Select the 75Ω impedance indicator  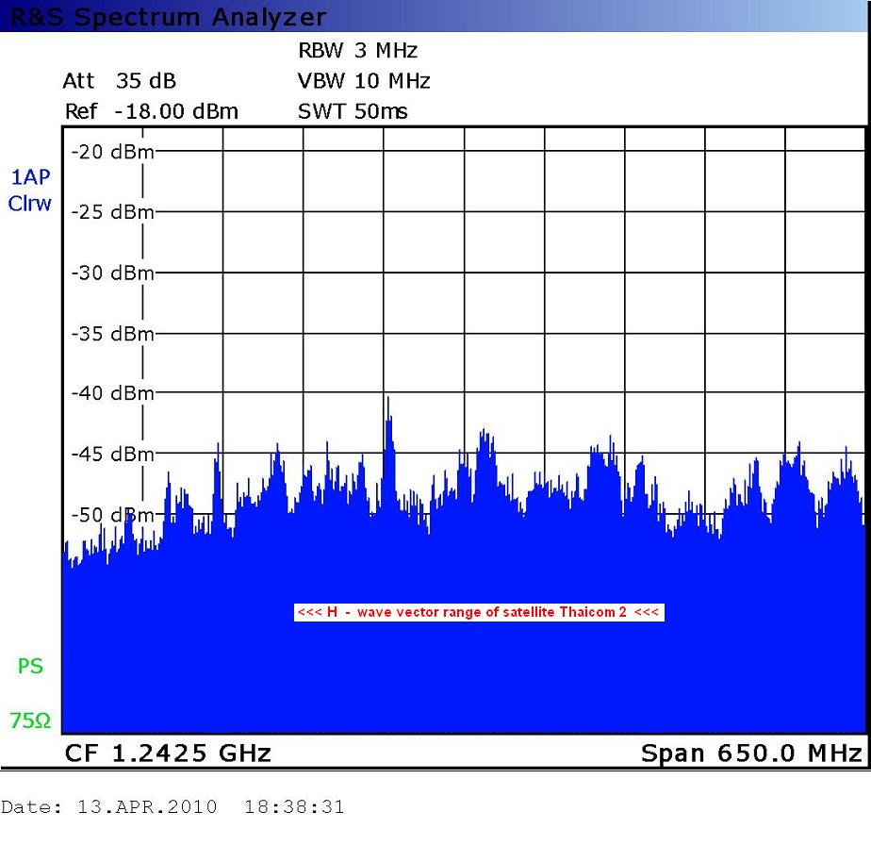point(30,721)
